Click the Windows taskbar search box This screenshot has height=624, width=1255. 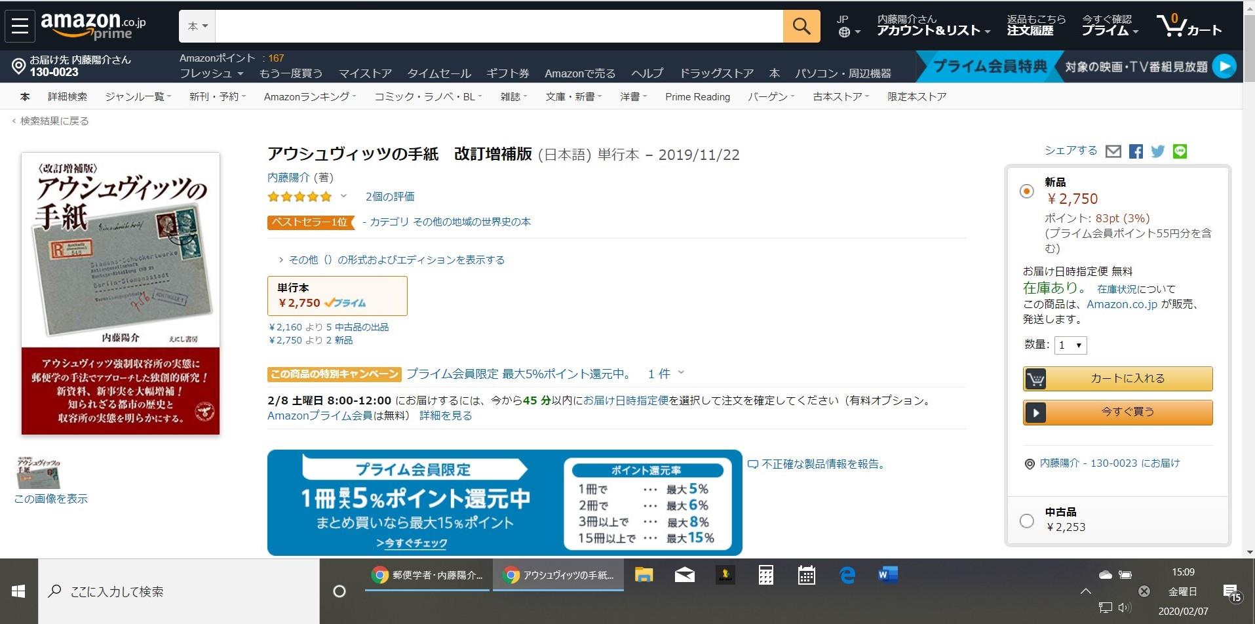179,591
